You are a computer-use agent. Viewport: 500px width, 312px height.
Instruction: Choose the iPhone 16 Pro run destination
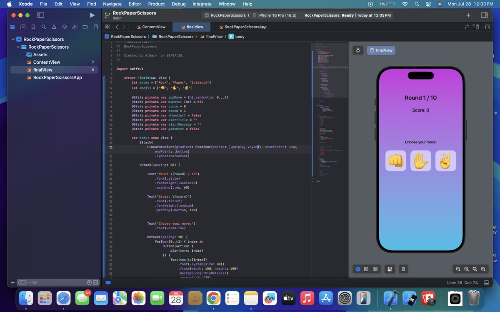(275, 15)
